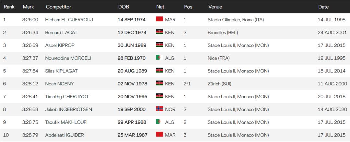The width and height of the screenshot is (350, 142).
Task: Click the Kenya flag in Bernard Lagat row
Action: (x=159, y=32)
